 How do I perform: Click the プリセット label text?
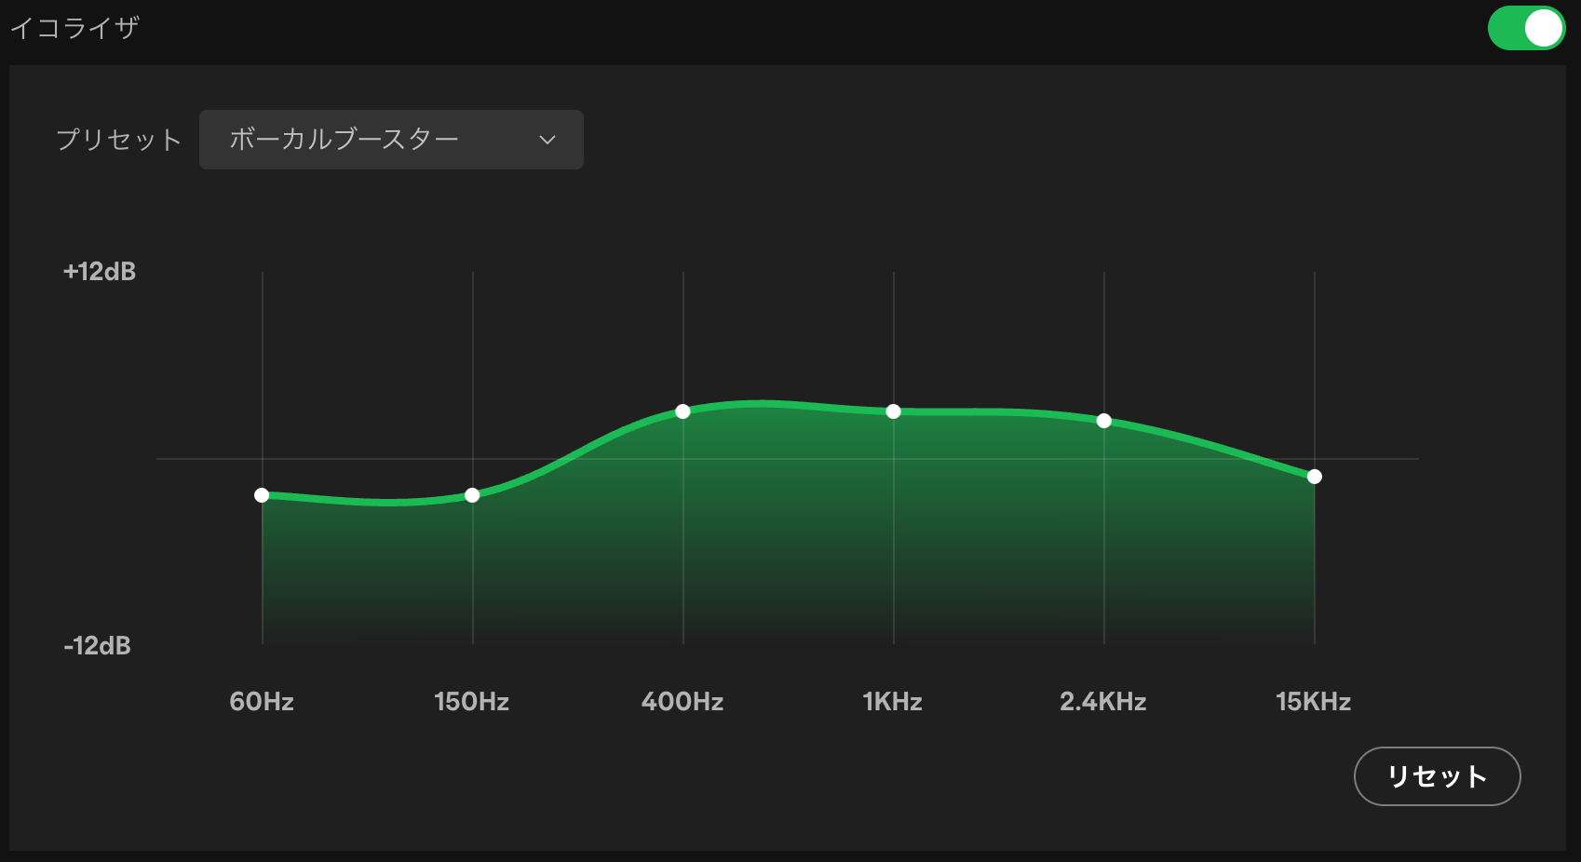click(x=118, y=140)
